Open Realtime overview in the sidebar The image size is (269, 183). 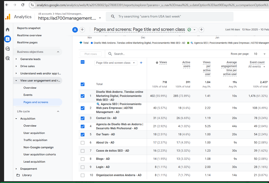pos(29,35)
